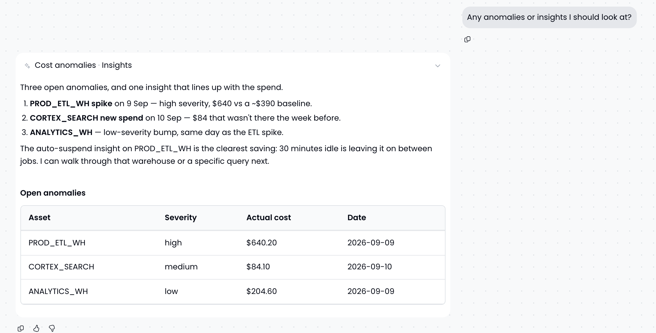Click the bold 'PROD_ETL_WH spike' list item
Image resolution: width=656 pixels, height=333 pixels.
coord(71,103)
